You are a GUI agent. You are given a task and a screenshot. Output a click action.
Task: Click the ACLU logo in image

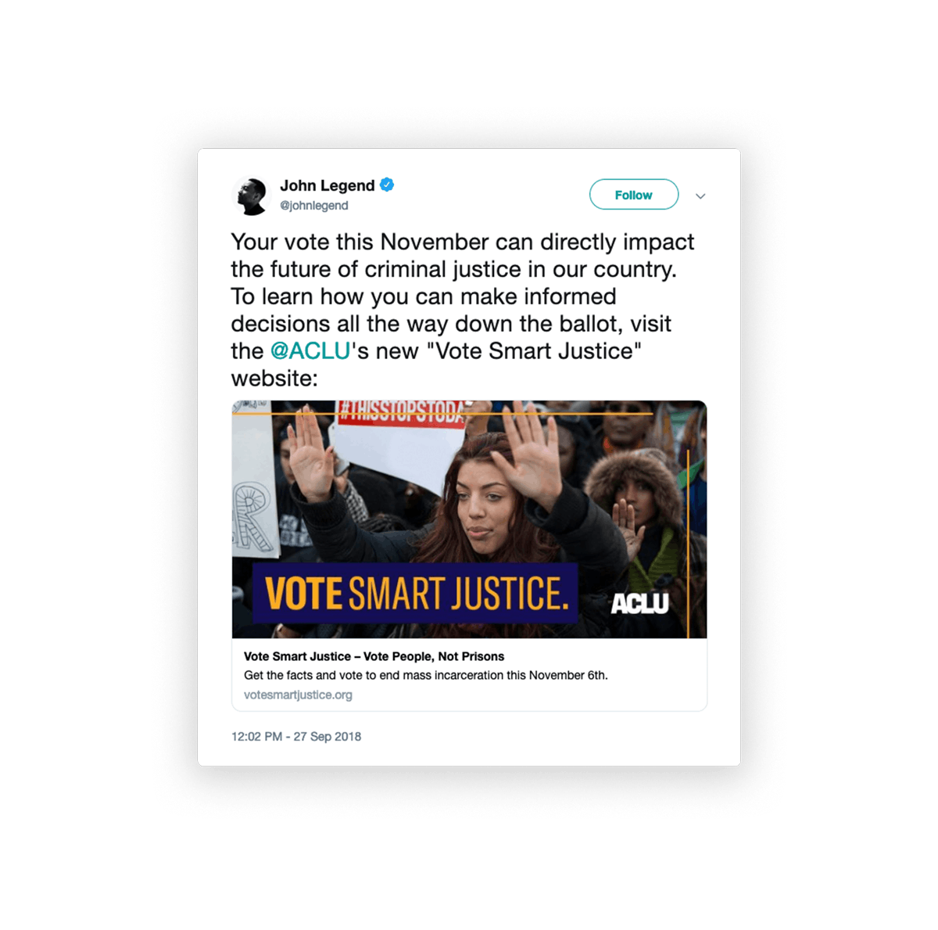pos(639,603)
